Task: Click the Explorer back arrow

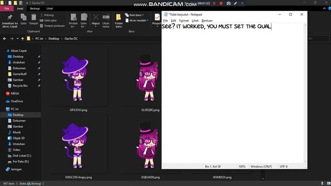Action: [x=5, y=39]
